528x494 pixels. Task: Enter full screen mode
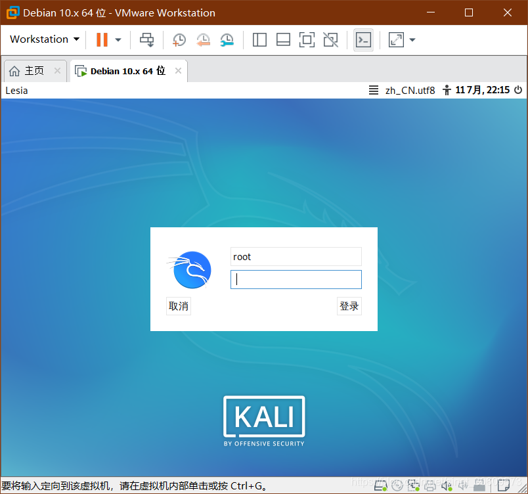pyautogui.click(x=307, y=39)
